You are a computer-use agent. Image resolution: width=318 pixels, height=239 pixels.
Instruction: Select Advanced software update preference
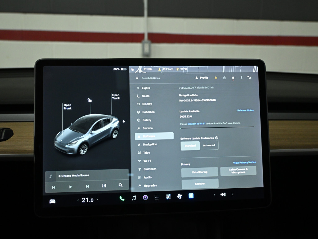(209, 145)
